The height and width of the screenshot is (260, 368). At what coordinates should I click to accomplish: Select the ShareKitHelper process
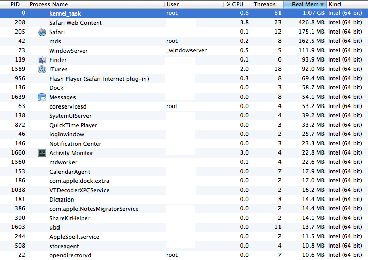[x=184, y=218]
